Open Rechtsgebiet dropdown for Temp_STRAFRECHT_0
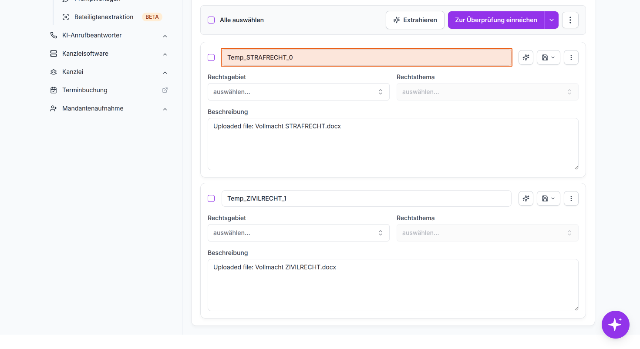 (299, 92)
